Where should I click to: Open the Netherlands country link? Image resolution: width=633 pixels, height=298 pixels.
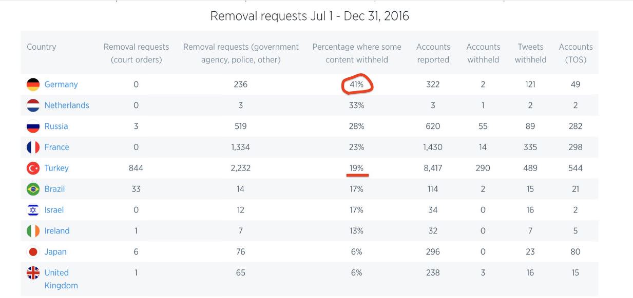coord(67,105)
